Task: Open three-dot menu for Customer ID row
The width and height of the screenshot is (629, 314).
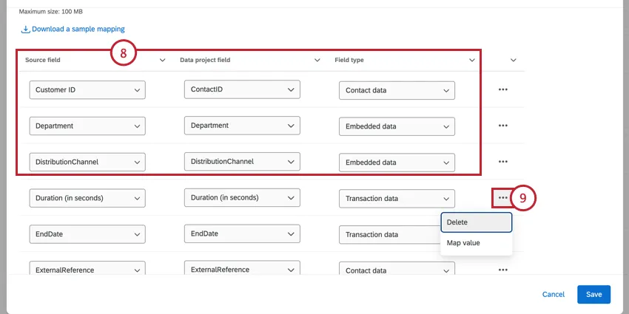Action: (x=503, y=89)
